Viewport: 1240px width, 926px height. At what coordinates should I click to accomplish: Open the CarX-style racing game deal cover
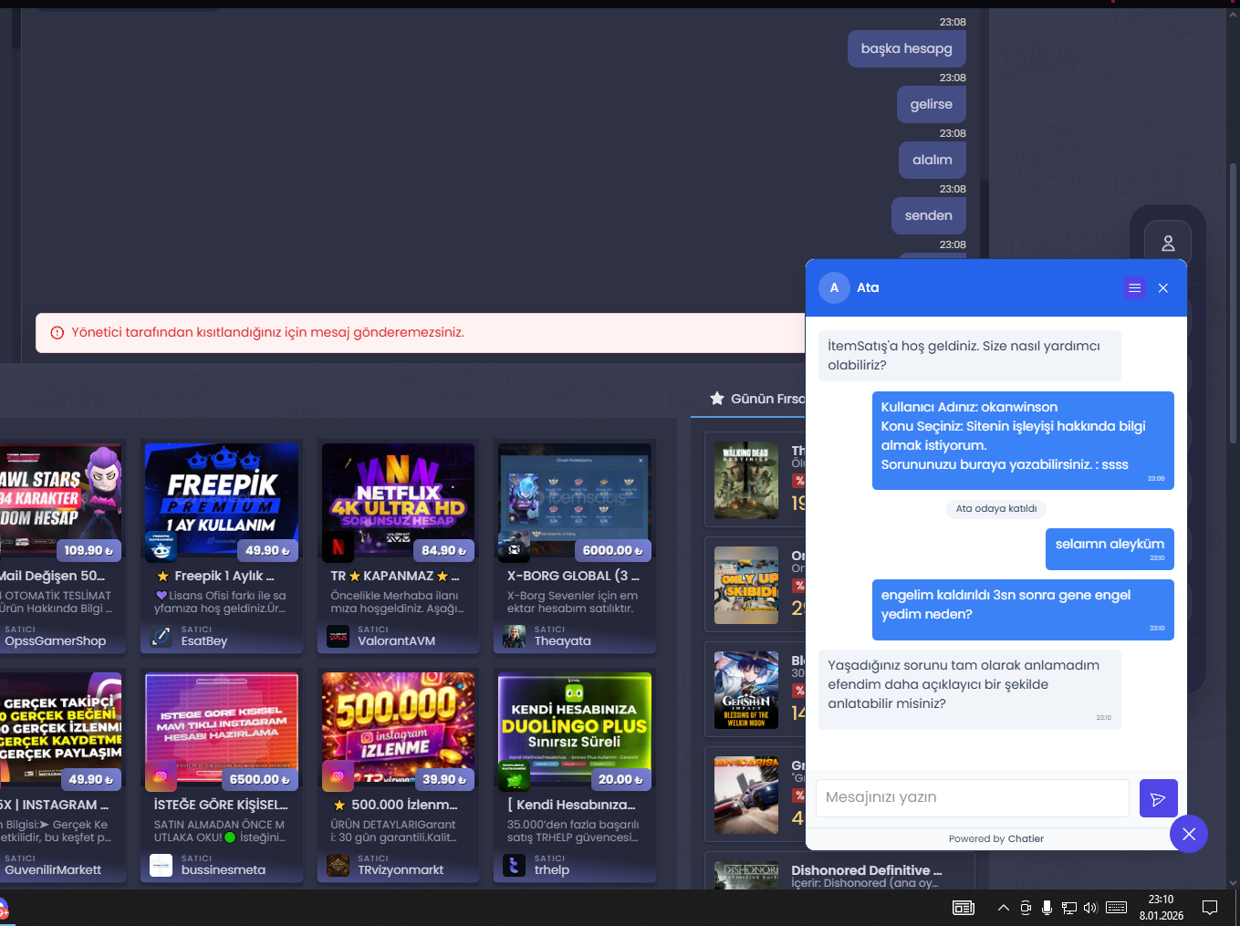(746, 796)
